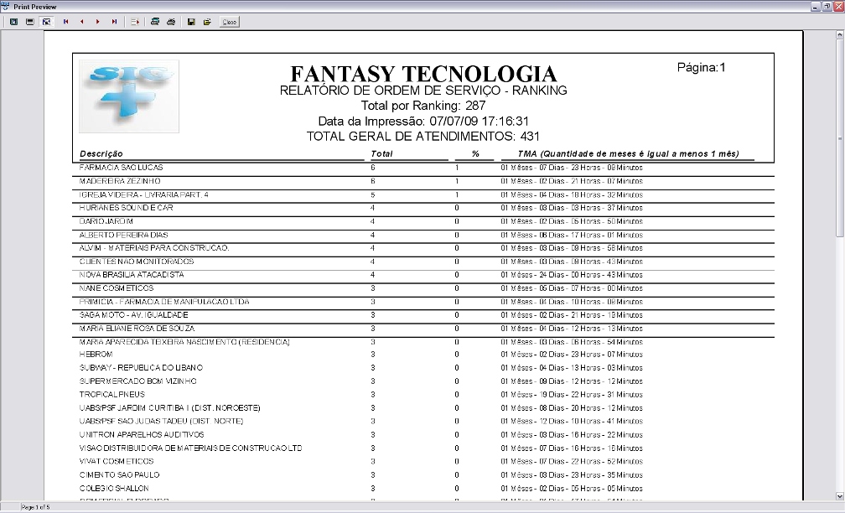The image size is (845, 513).
Task: Click the 'COLEGIO SHALLON' entry
Action: coord(114,488)
